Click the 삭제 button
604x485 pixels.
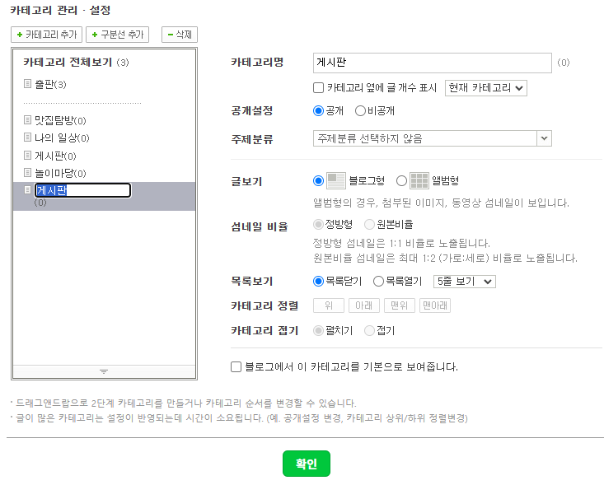click(180, 35)
